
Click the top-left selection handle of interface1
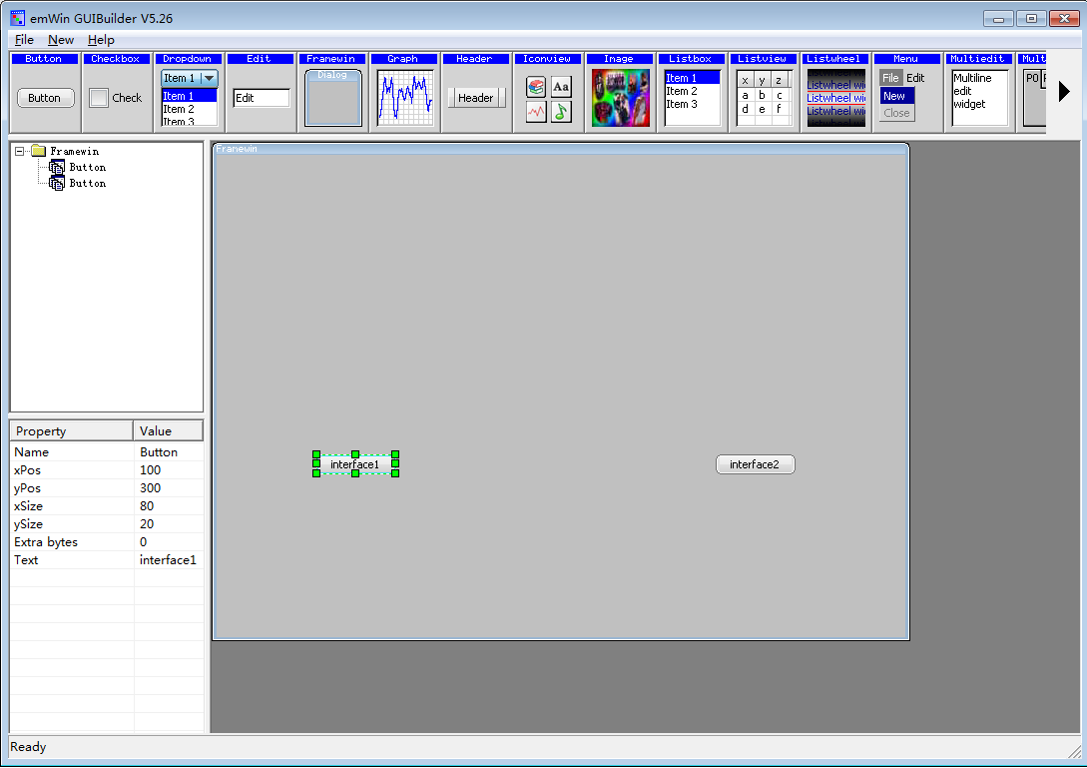[x=316, y=454]
